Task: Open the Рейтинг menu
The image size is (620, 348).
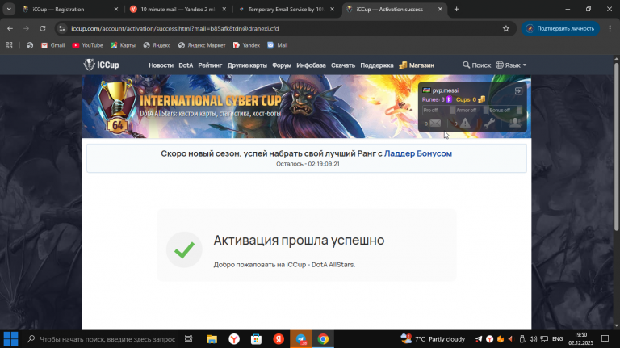Action: [210, 65]
